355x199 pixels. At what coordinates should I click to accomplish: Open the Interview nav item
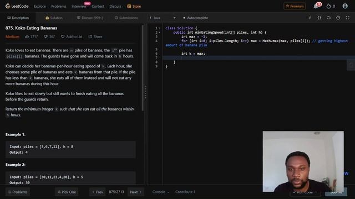point(79,6)
